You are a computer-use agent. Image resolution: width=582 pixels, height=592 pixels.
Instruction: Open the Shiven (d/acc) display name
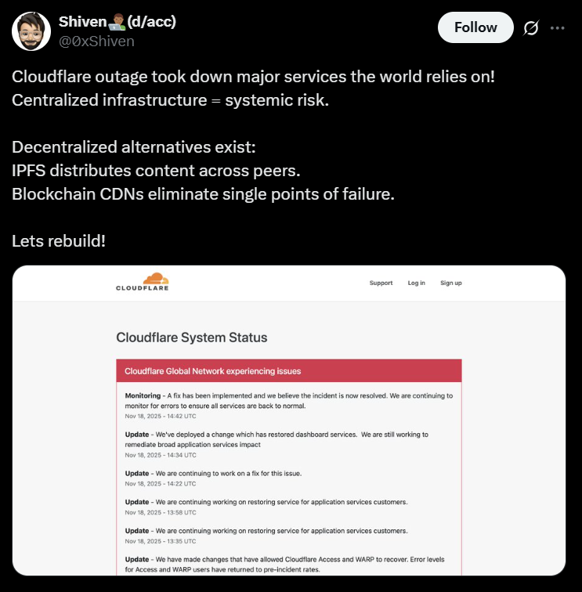pos(117,21)
